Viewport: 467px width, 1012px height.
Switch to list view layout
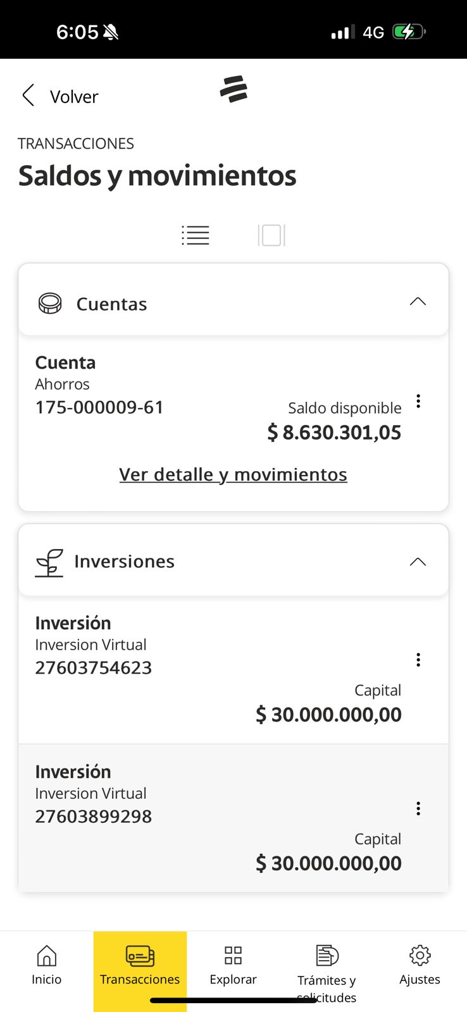[x=196, y=235]
